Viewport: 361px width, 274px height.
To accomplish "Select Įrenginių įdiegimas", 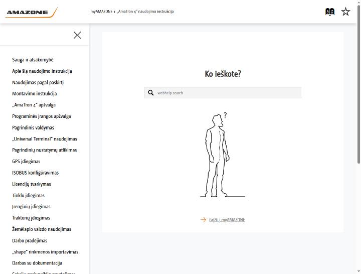I will (31, 206).
